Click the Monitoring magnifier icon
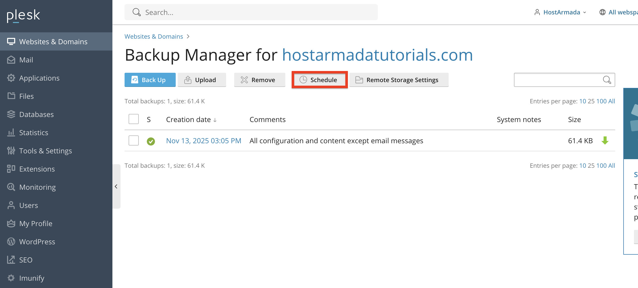The image size is (638, 288). [x=11, y=187]
